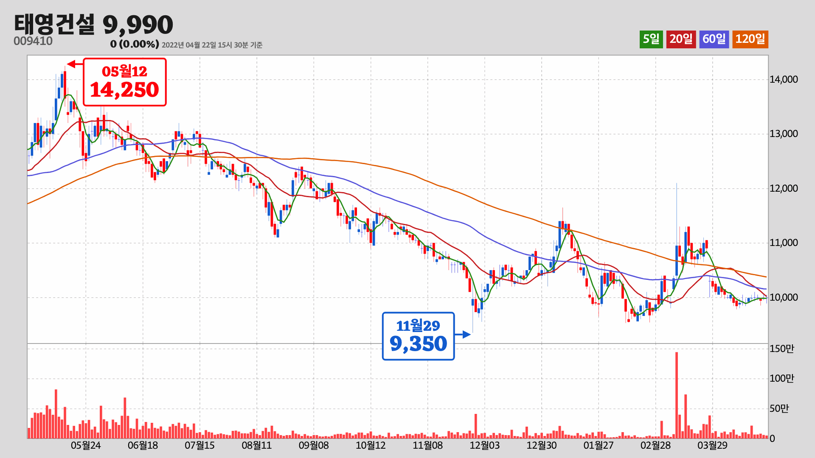The image size is (815, 458).
Task: Click the 08월11 date label
Action: (256, 445)
